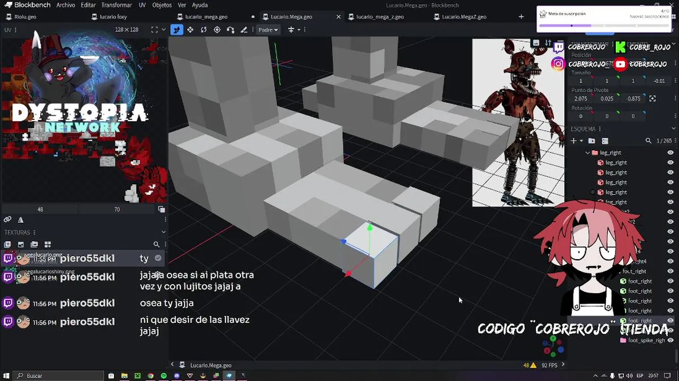Screen dimensions: 679x381
Task: Open the Objetos menu
Action: [x=162, y=5]
